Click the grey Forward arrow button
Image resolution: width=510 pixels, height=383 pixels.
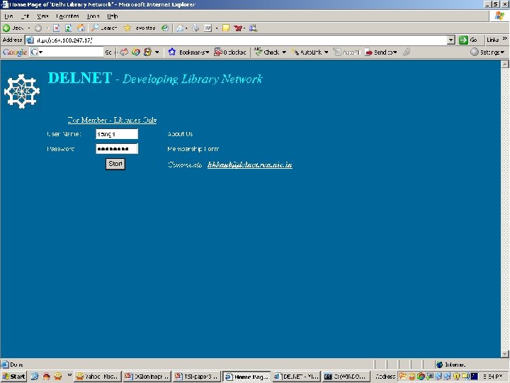[38, 28]
